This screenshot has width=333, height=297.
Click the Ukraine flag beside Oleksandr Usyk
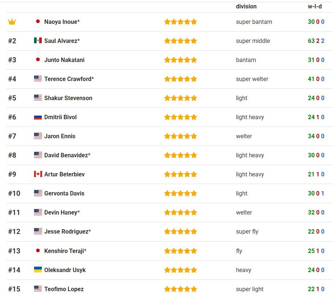coord(38,270)
